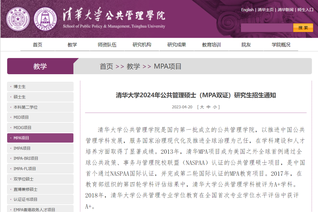
Task: Click 首页 in the breadcrumb
Action: (106, 66)
